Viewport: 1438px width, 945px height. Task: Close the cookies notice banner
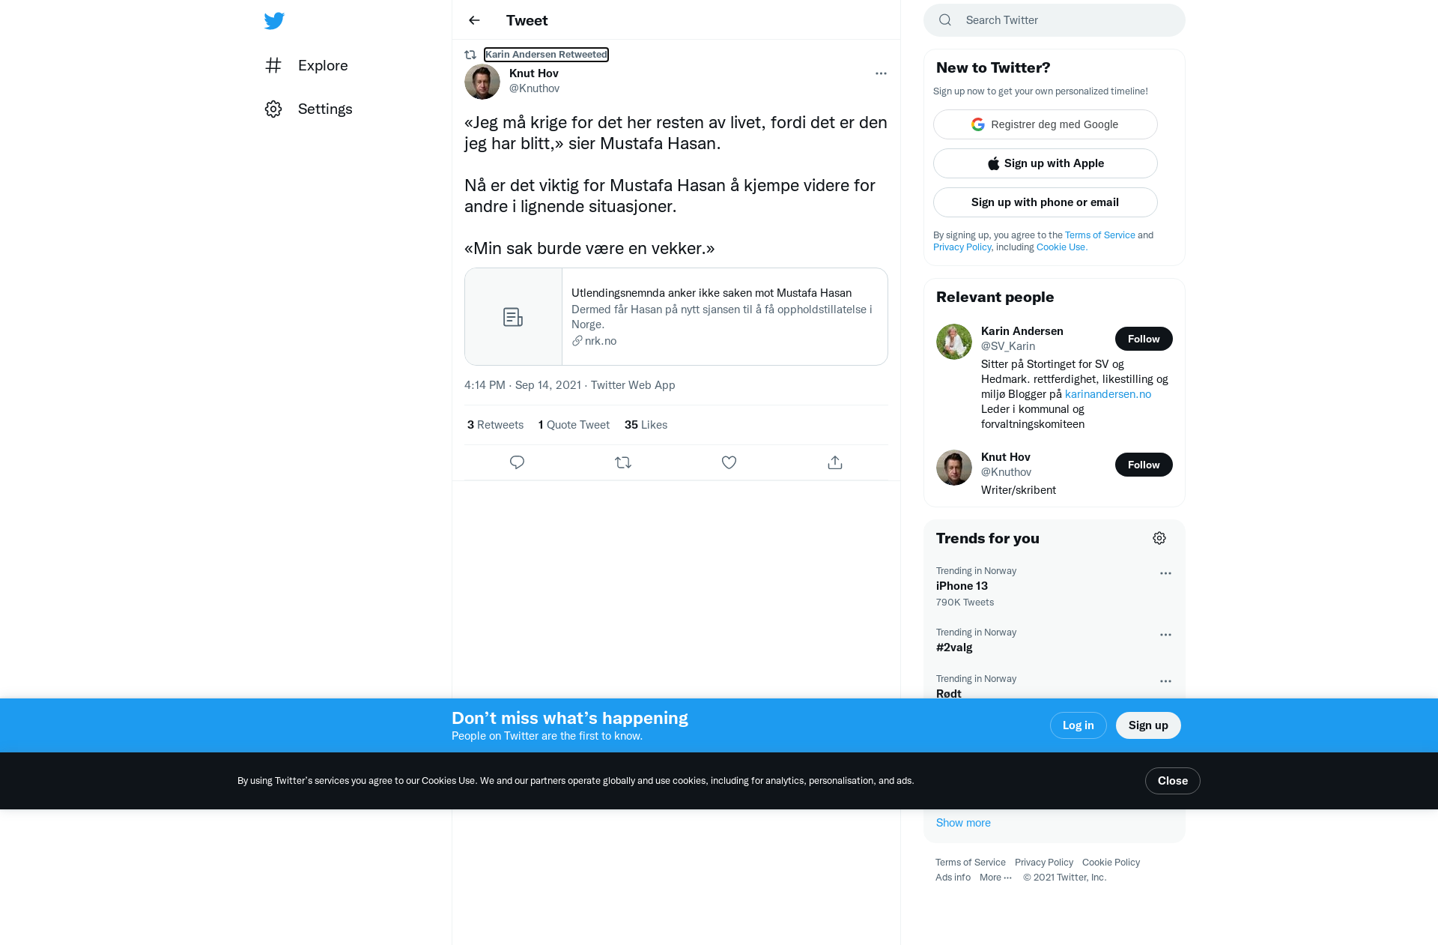pos(1172,781)
